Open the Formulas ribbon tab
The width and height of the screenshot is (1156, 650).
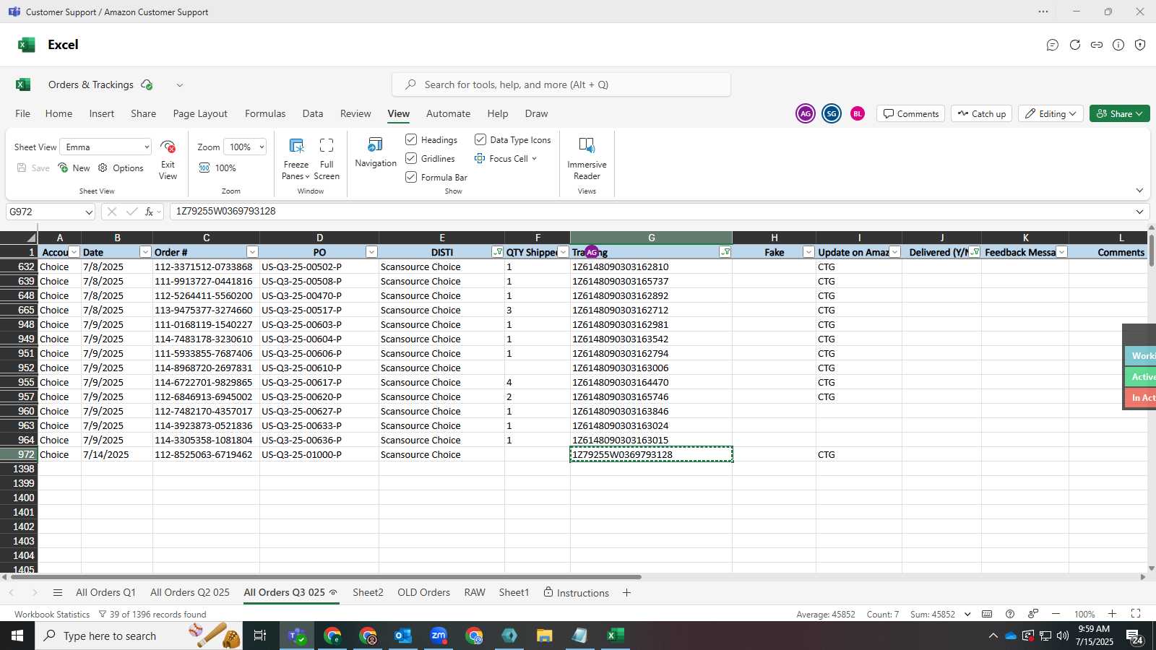coord(265,113)
